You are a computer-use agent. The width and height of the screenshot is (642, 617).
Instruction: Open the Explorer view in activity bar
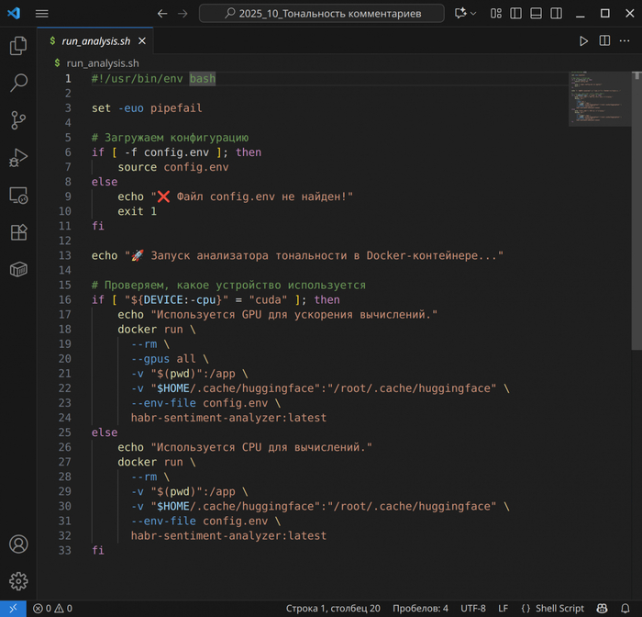coord(18,46)
